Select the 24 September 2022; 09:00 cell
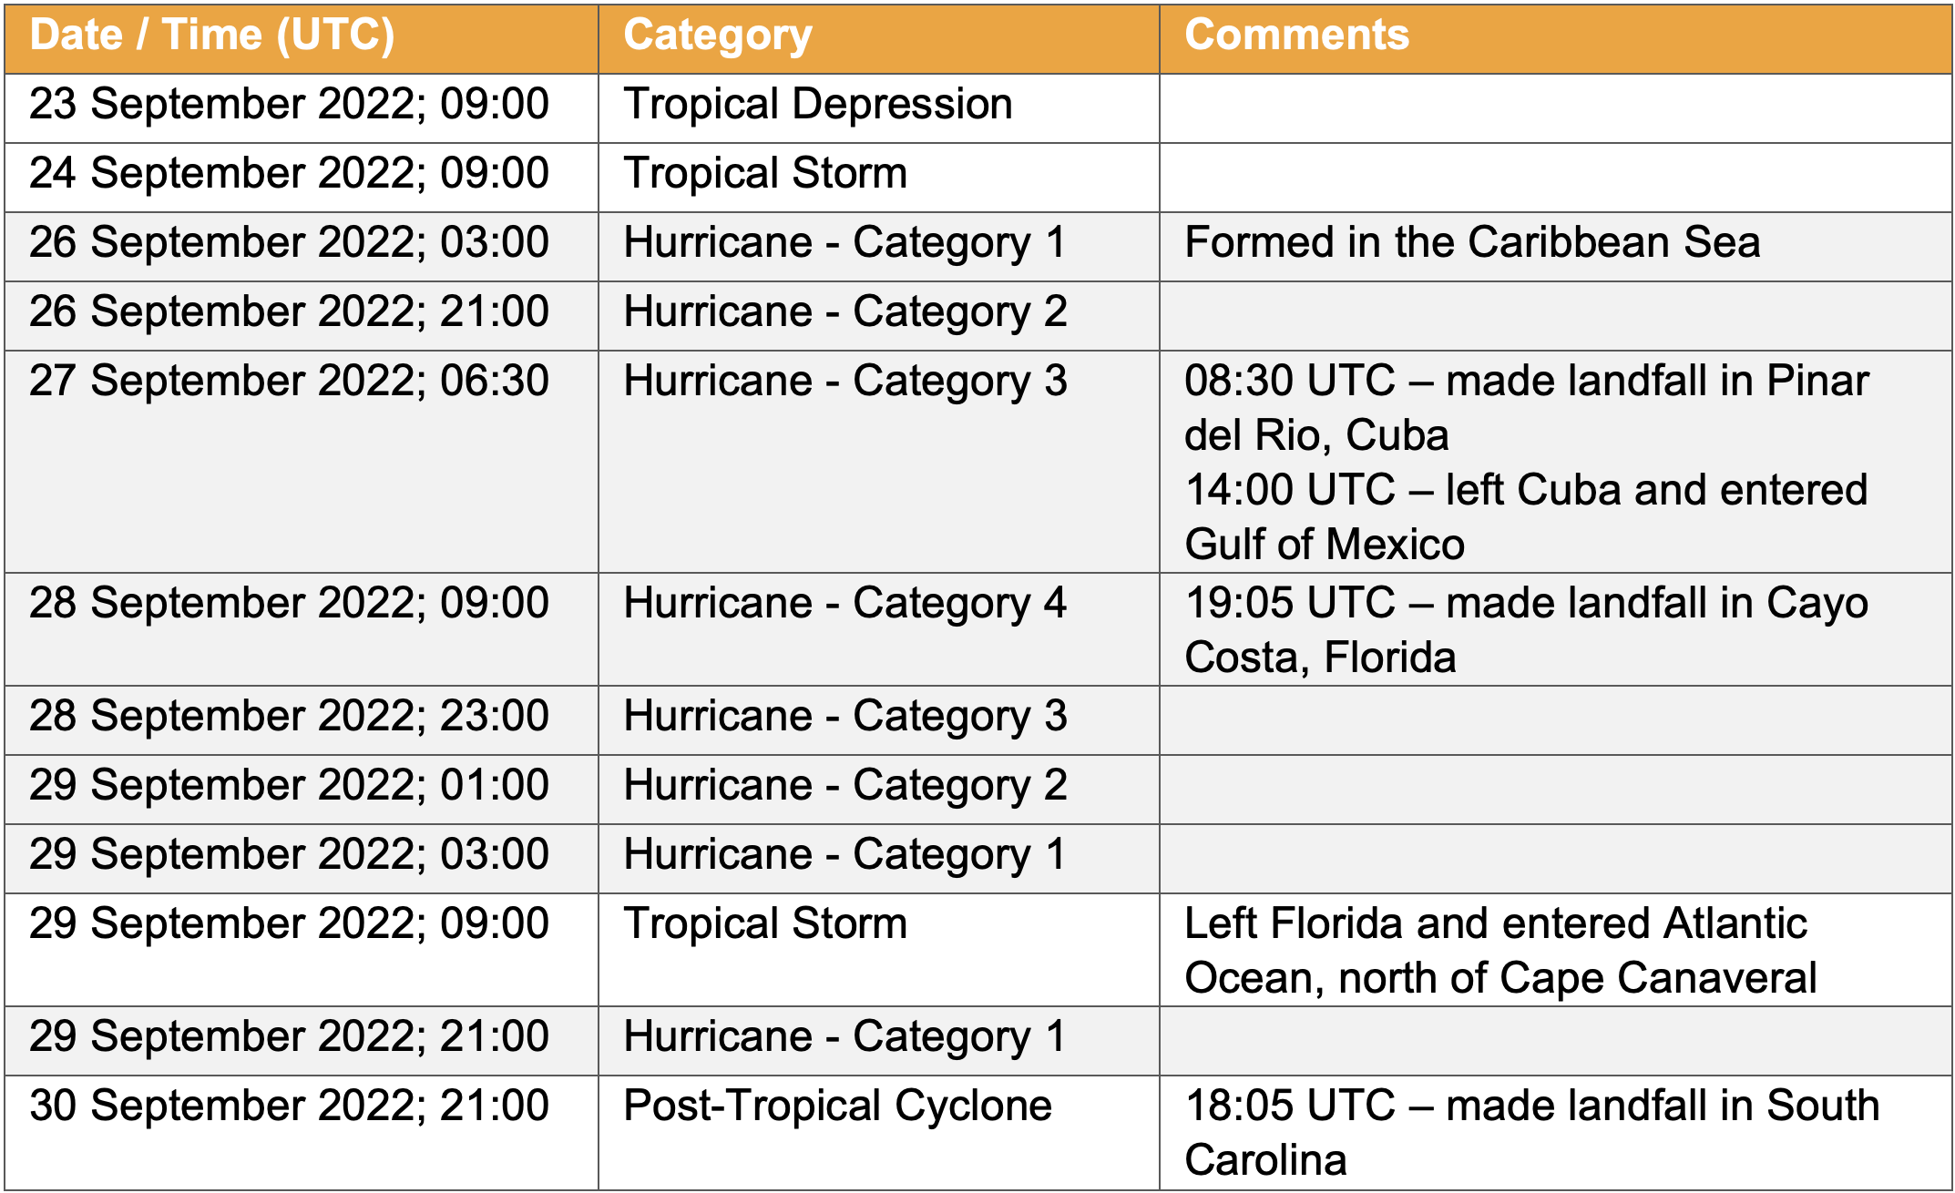Image resolution: width=1955 pixels, height=1193 pixels. point(289,174)
